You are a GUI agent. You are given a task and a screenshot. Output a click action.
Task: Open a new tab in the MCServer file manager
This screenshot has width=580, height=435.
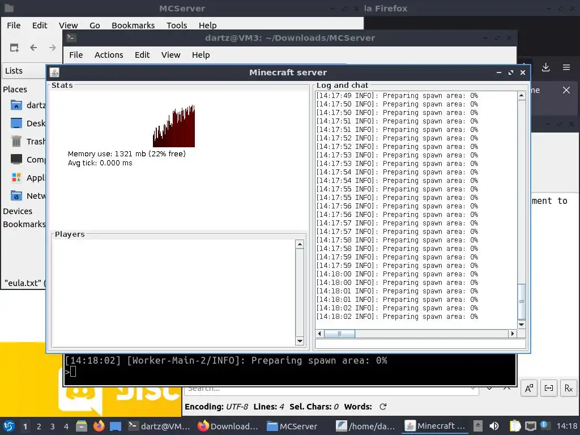pos(14,48)
